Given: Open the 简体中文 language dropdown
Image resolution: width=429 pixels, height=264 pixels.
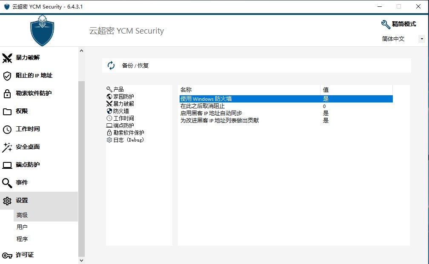Looking at the screenshot, I should [x=422, y=39].
